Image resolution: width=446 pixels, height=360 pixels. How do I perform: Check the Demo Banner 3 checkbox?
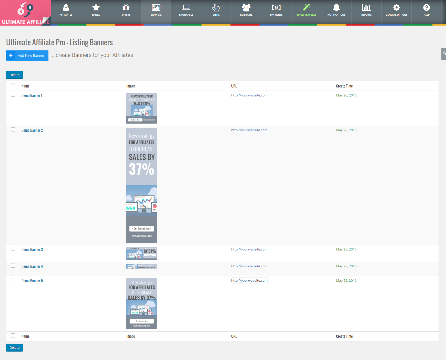[x=13, y=249]
